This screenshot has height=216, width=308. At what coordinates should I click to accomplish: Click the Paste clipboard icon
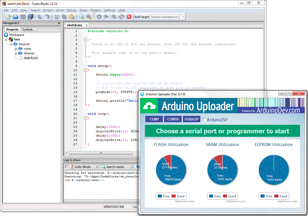[x=72, y=17]
